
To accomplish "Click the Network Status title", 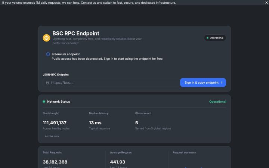I will [59, 102].
